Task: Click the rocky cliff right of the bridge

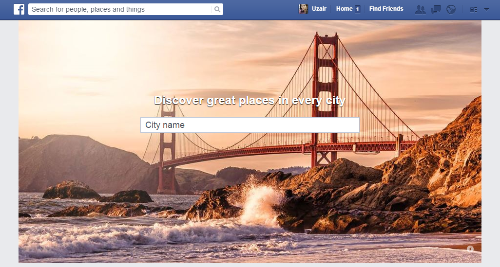Action: (x=439, y=160)
